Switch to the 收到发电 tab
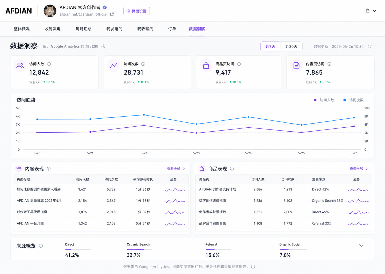The image size is (385, 274). [x=53, y=29]
